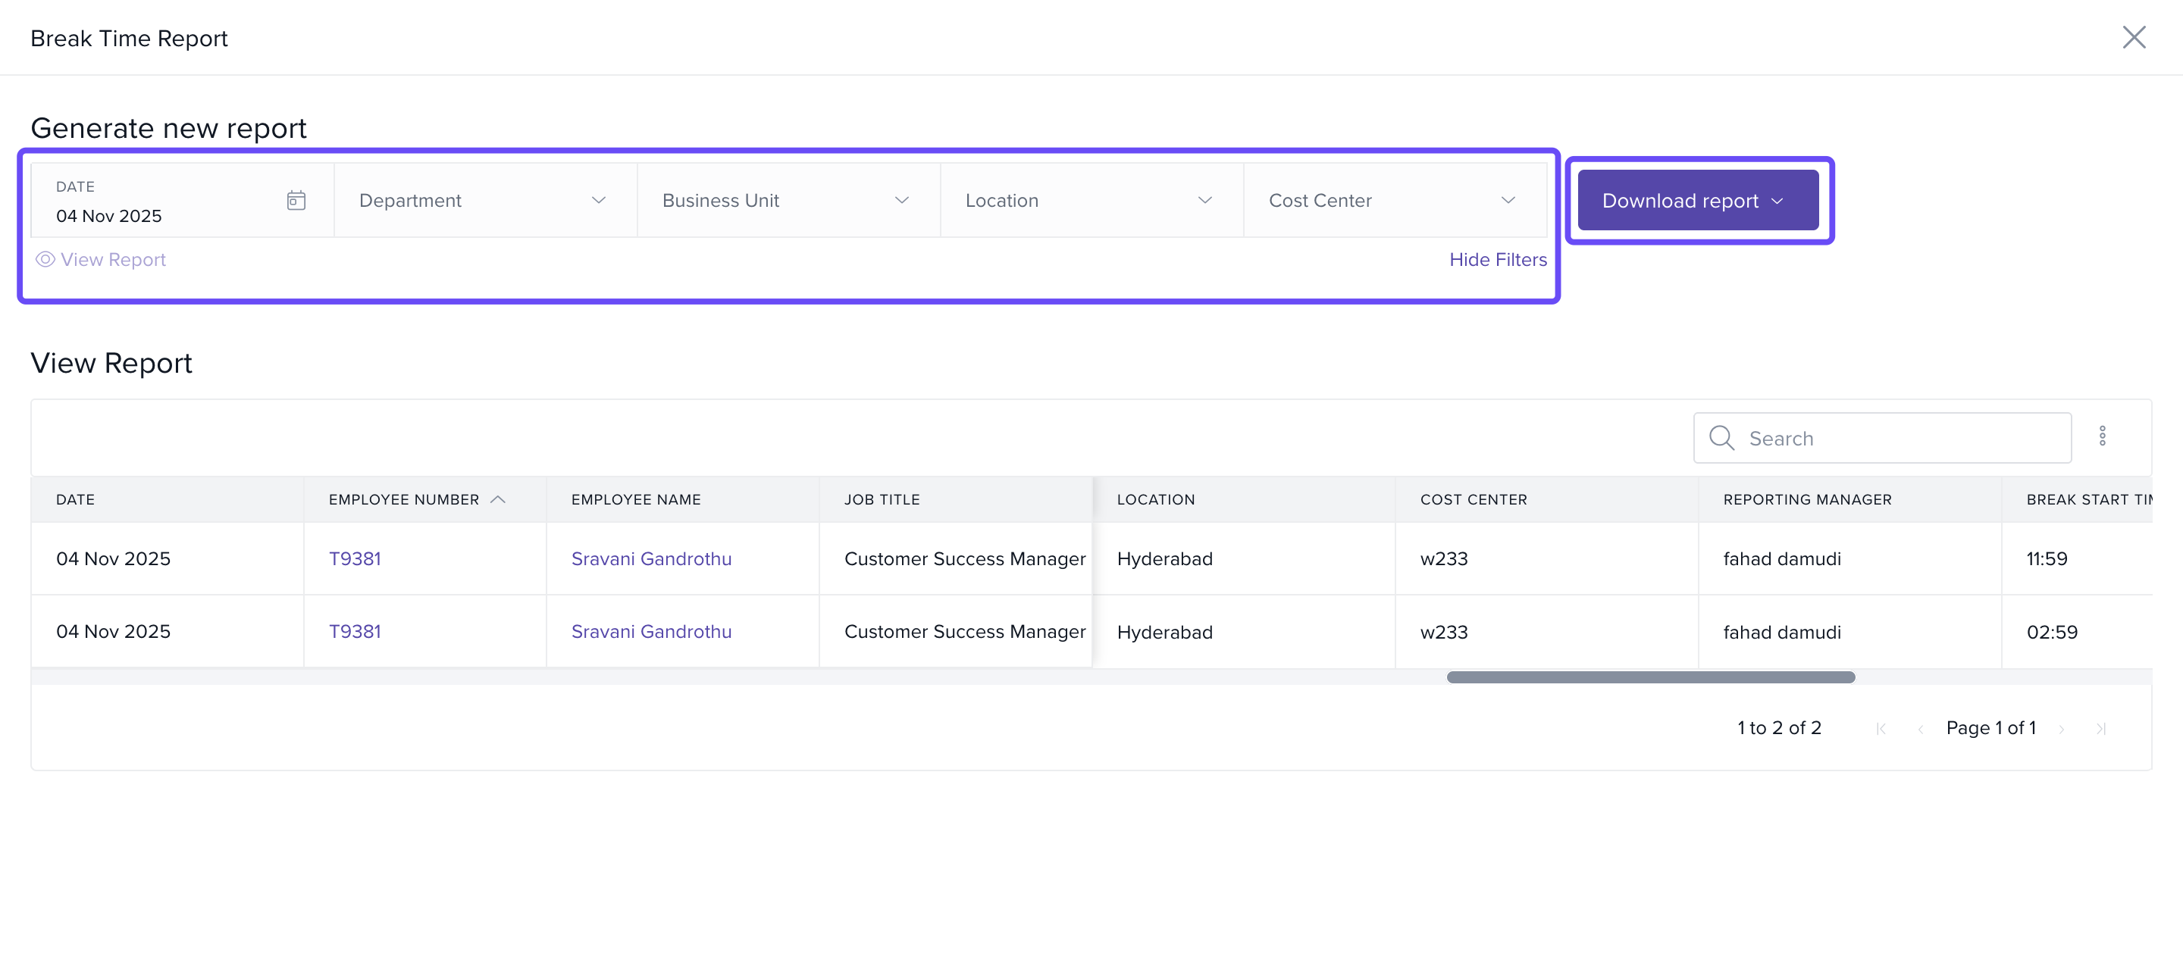Click the search magnifier icon

click(1721, 438)
